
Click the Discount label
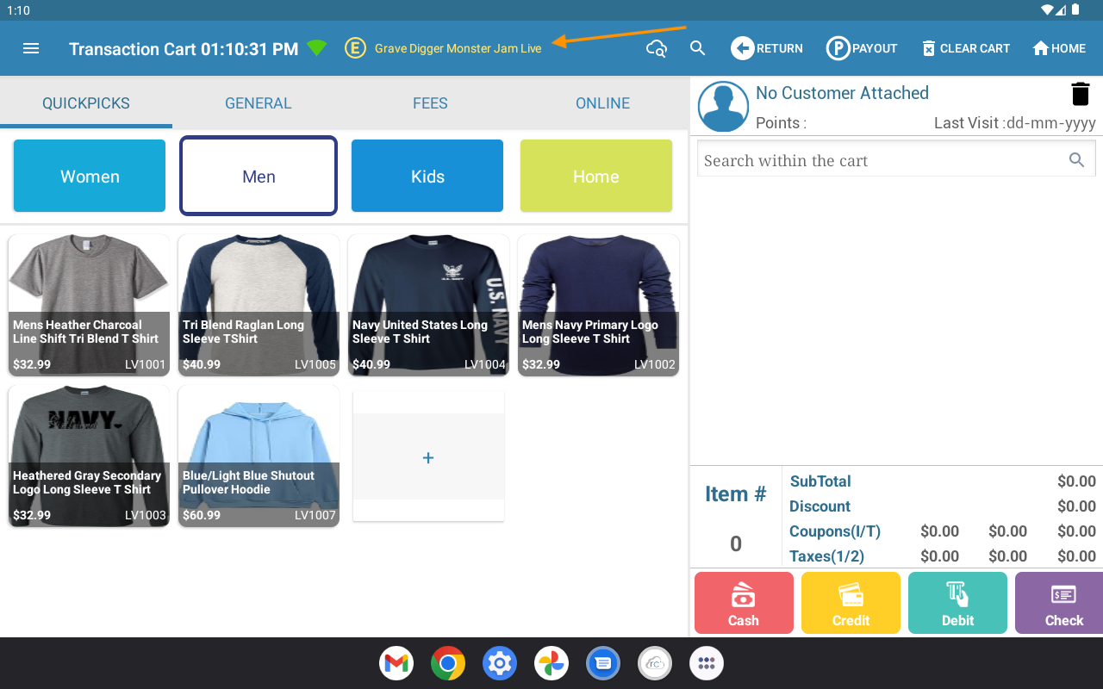pyautogui.click(x=819, y=506)
